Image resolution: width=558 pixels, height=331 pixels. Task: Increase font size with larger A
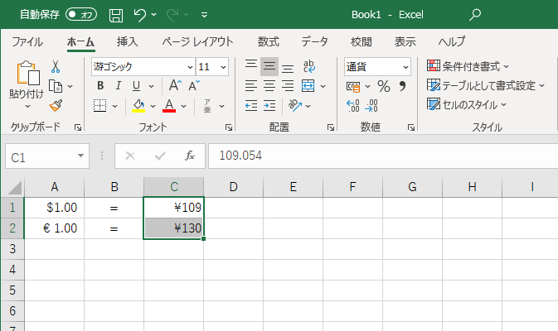pos(175,85)
